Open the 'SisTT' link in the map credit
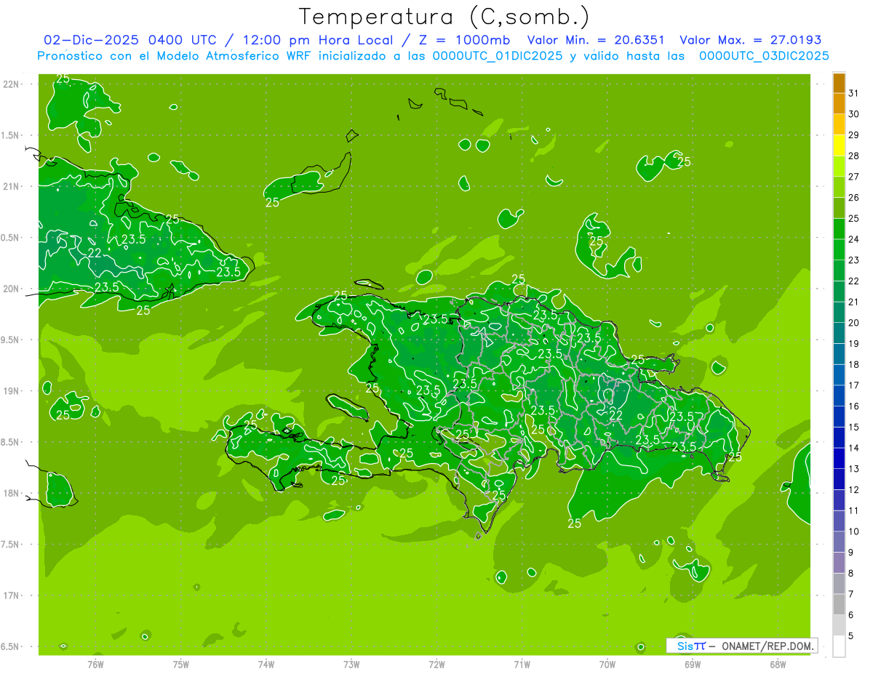The height and width of the screenshot is (674, 873). [x=691, y=646]
